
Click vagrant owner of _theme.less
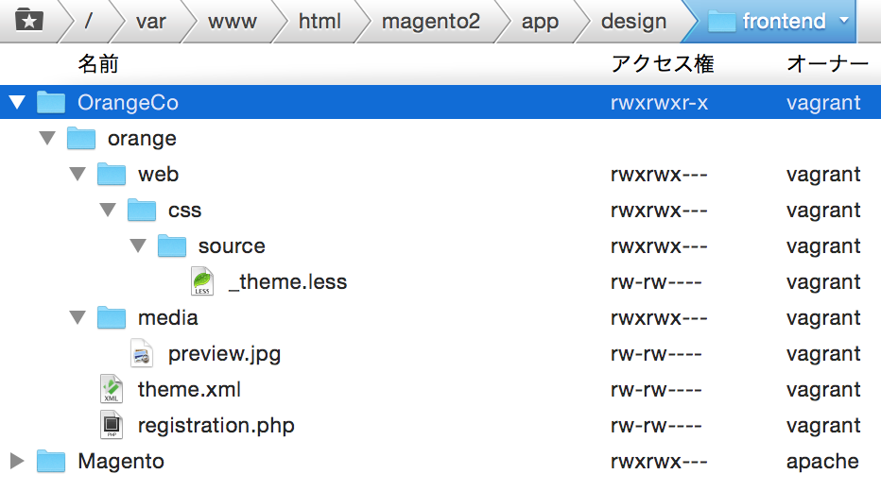pyautogui.click(x=823, y=283)
